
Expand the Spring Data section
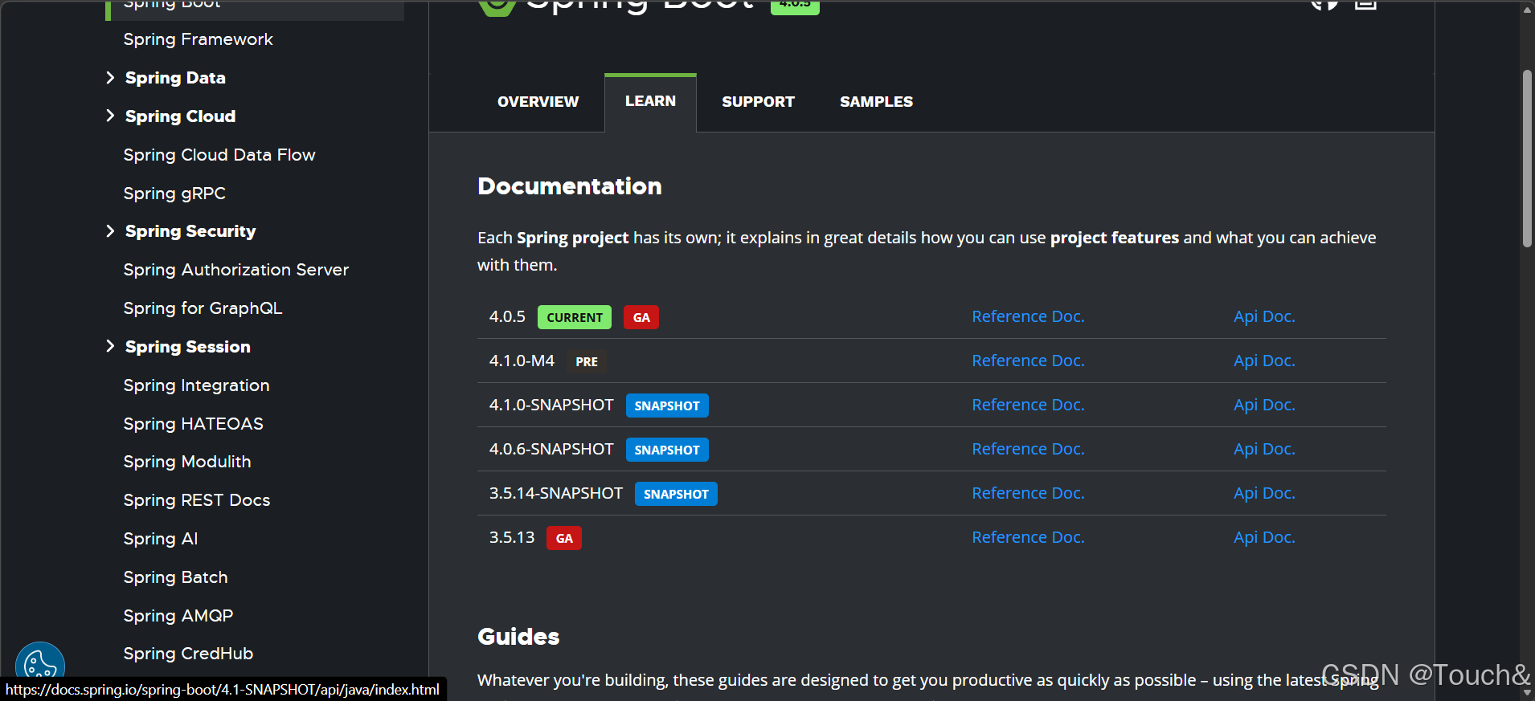[x=110, y=78]
